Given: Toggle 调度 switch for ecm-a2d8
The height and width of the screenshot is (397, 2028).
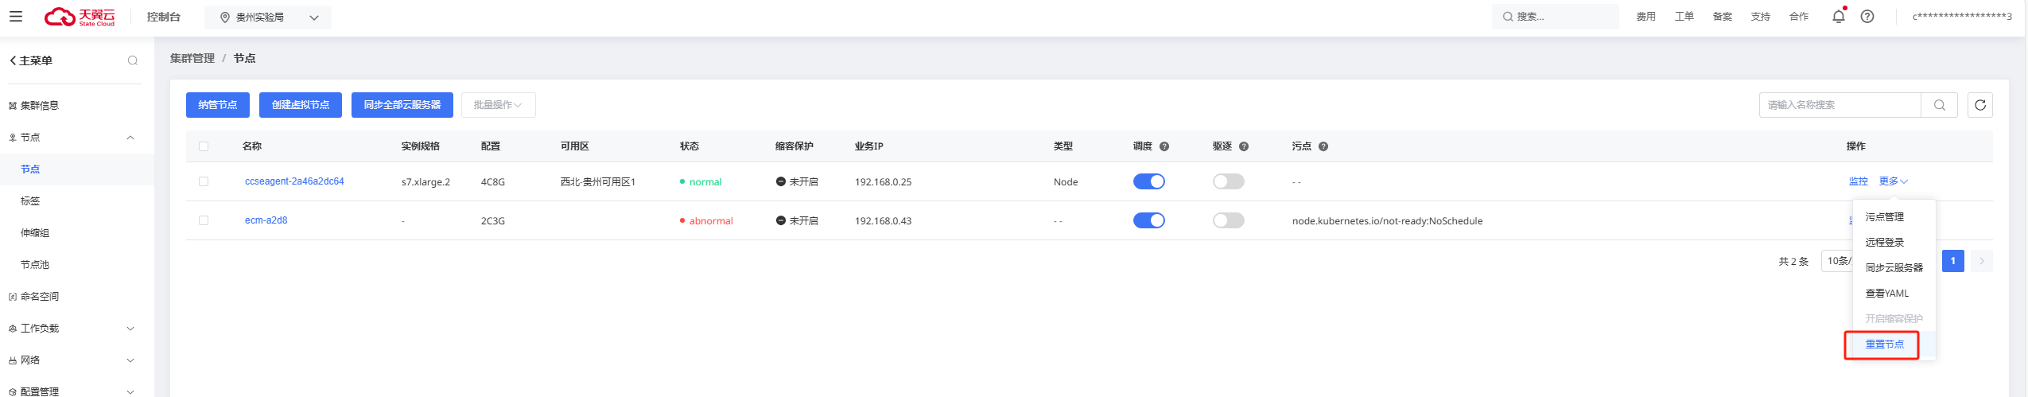Looking at the screenshot, I should pyautogui.click(x=1149, y=220).
